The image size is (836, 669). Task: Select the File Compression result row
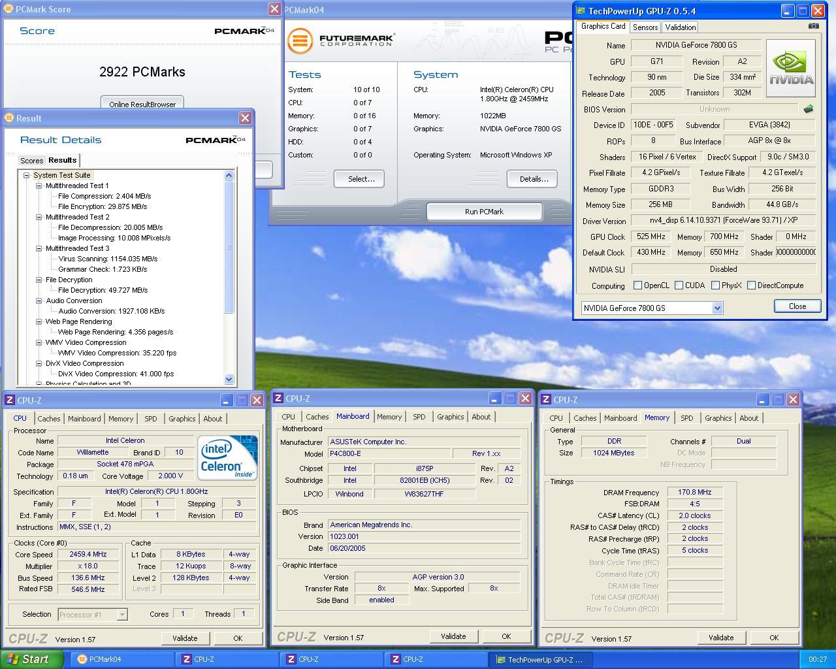[x=104, y=196]
